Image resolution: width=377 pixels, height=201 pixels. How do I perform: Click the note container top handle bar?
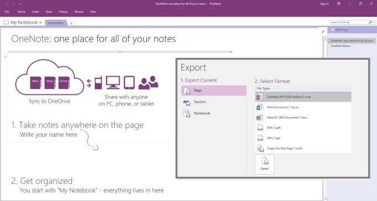(120, 52)
